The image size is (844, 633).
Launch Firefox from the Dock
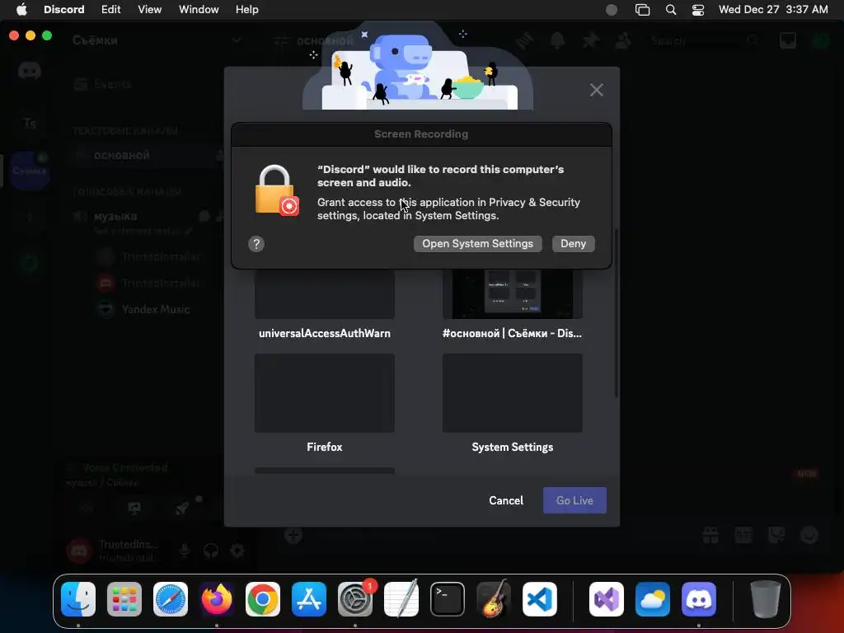click(217, 599)
